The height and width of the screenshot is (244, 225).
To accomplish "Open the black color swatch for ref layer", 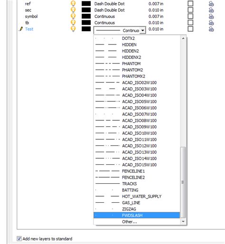I will [86, 4].
